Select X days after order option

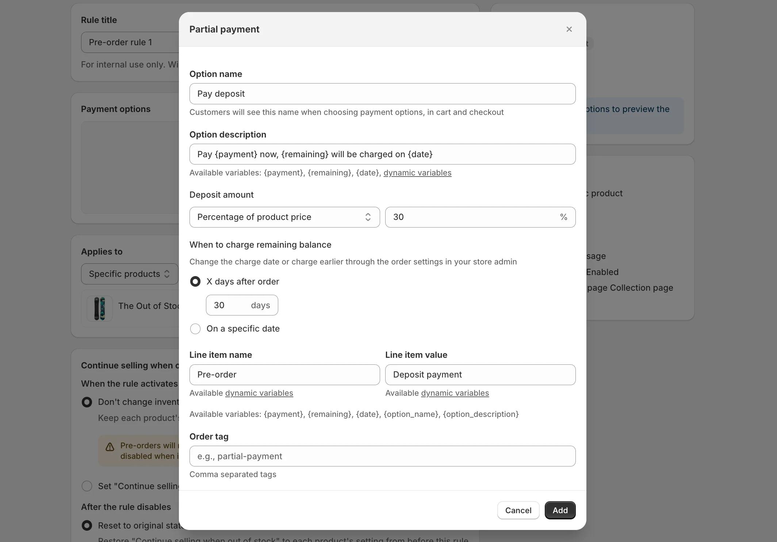point(195,282)
